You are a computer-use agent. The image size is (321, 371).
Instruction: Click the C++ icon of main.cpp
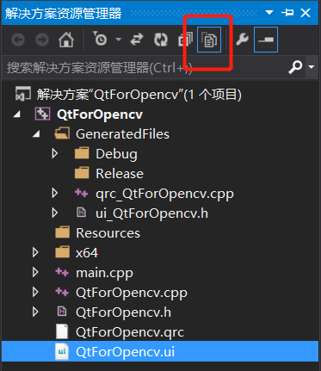pos(62,272)
